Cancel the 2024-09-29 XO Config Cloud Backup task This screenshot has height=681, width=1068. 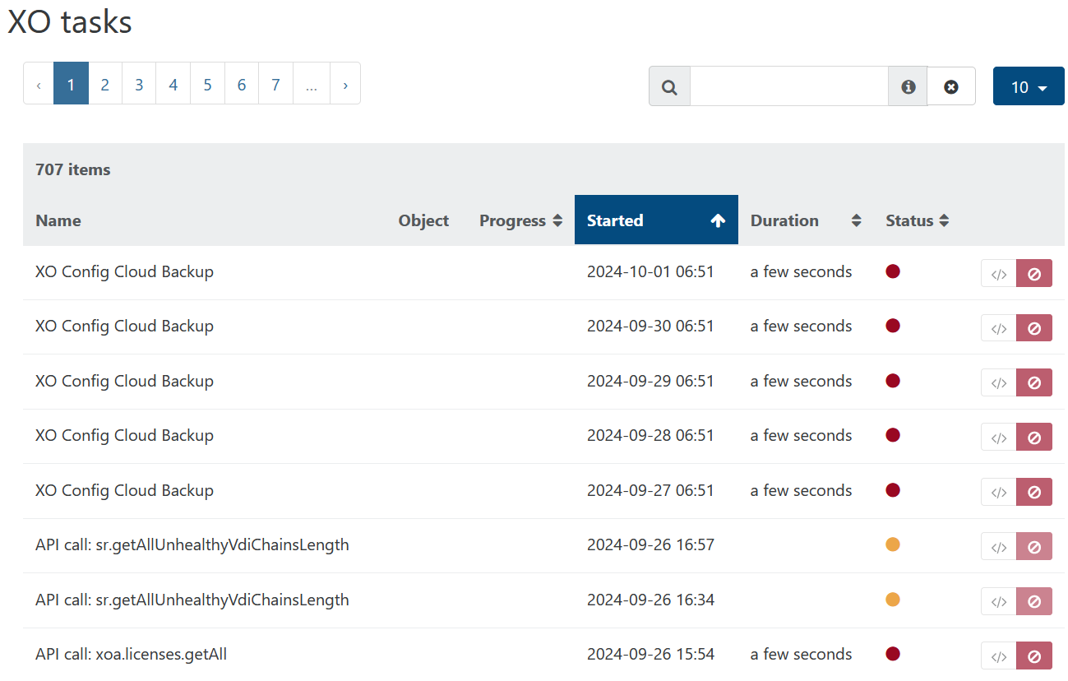tap(1034, 382)
